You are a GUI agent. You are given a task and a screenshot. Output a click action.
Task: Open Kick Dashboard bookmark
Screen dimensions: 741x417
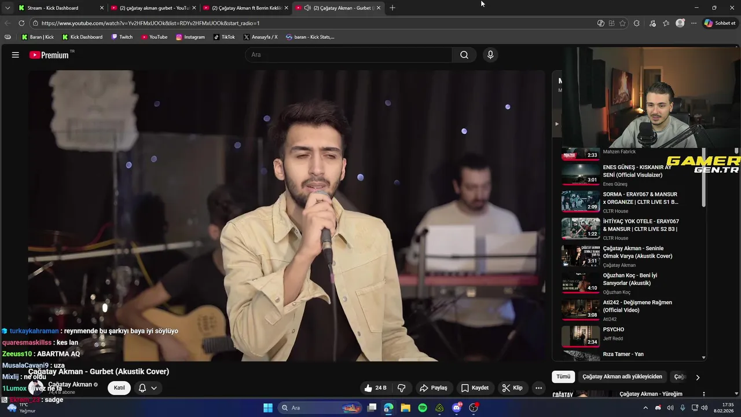(82, 37)
